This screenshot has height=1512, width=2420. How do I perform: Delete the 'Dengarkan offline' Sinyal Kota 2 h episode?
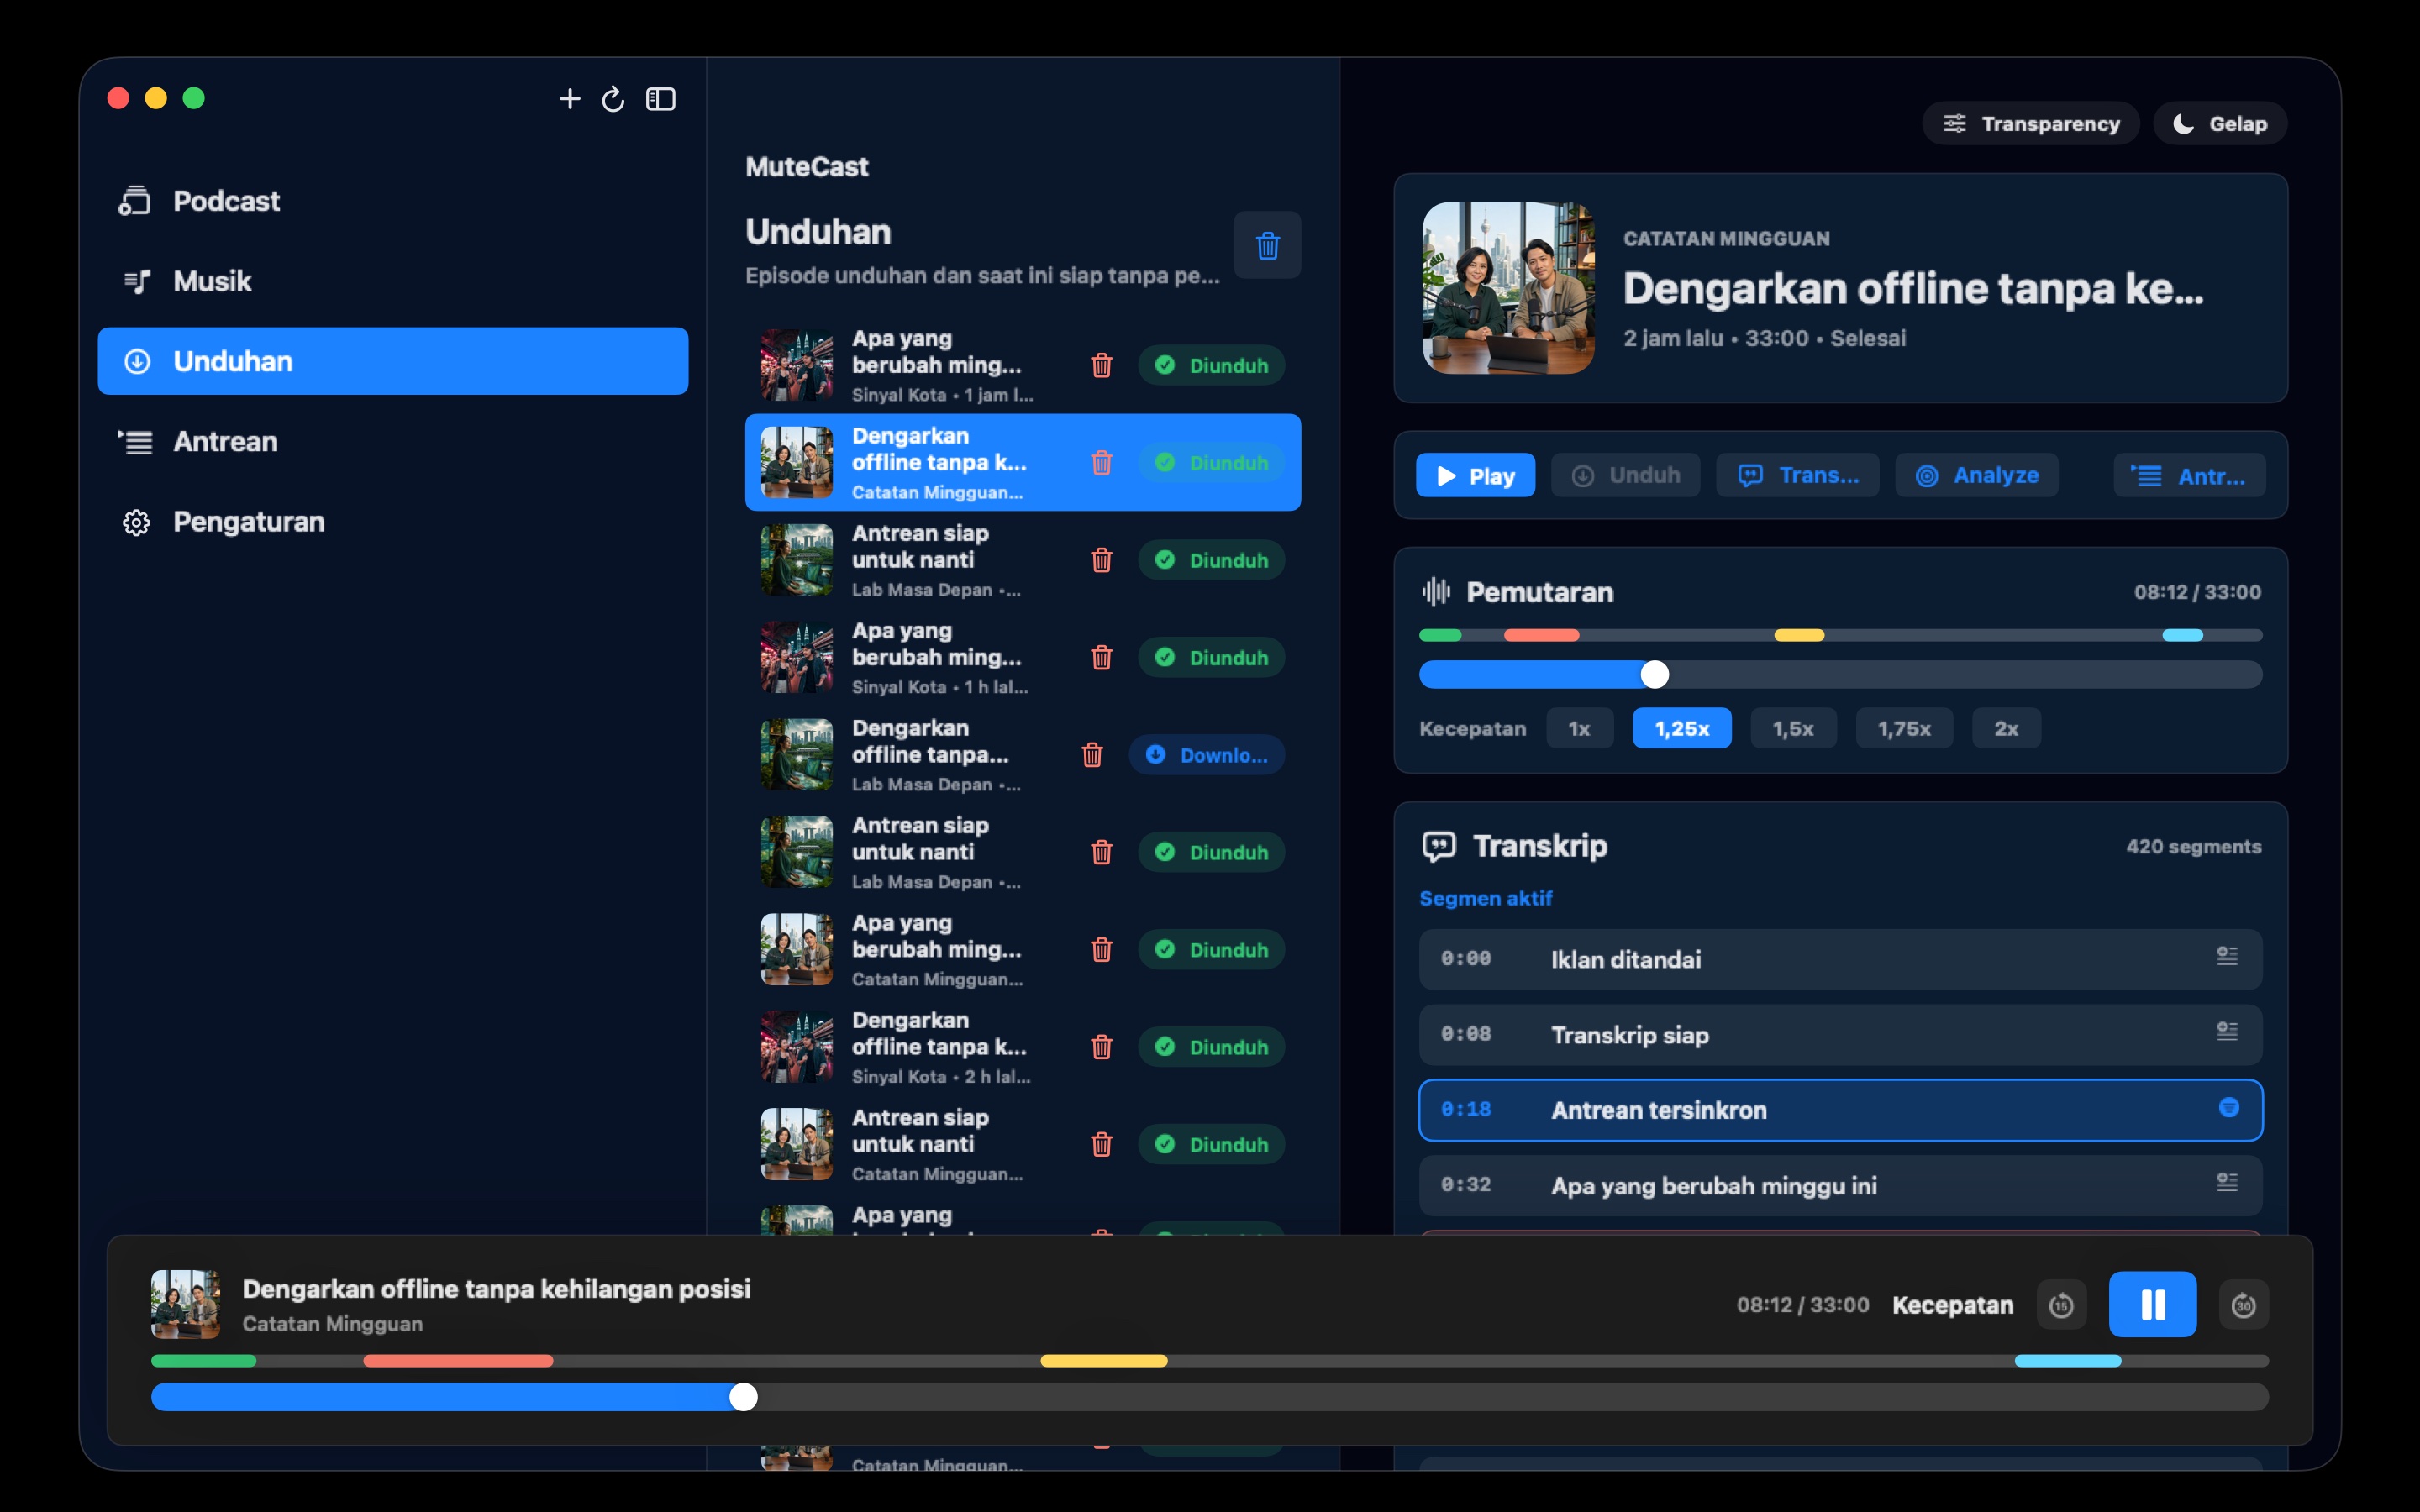pos(1101,1047)
